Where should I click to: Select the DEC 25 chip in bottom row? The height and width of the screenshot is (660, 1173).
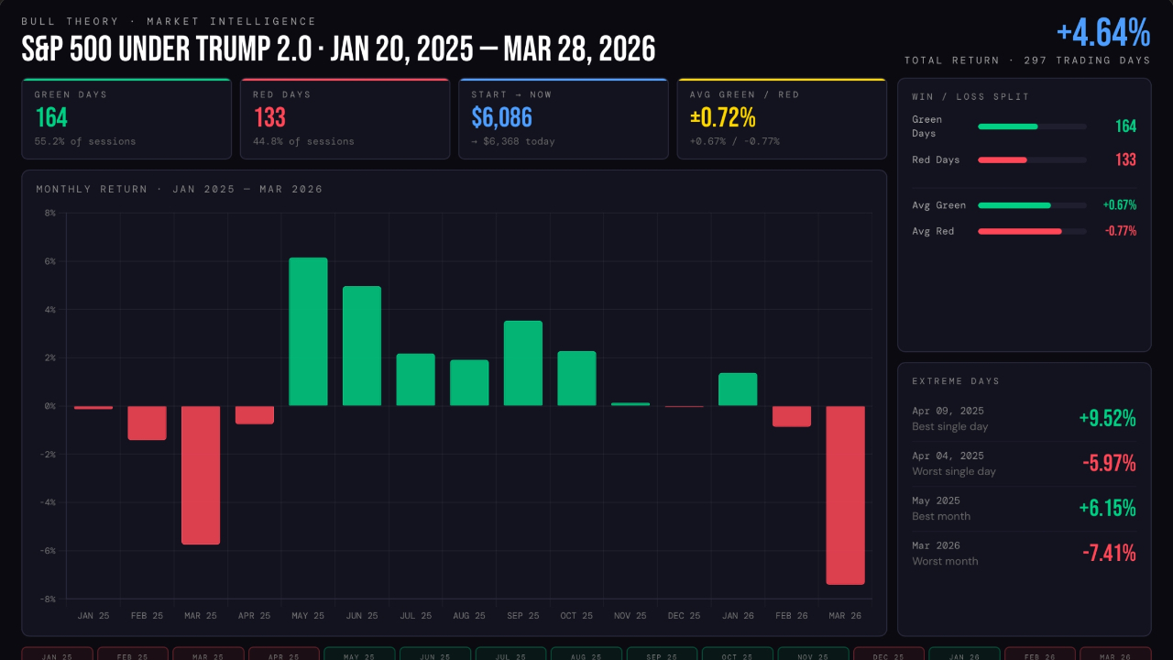889,654
